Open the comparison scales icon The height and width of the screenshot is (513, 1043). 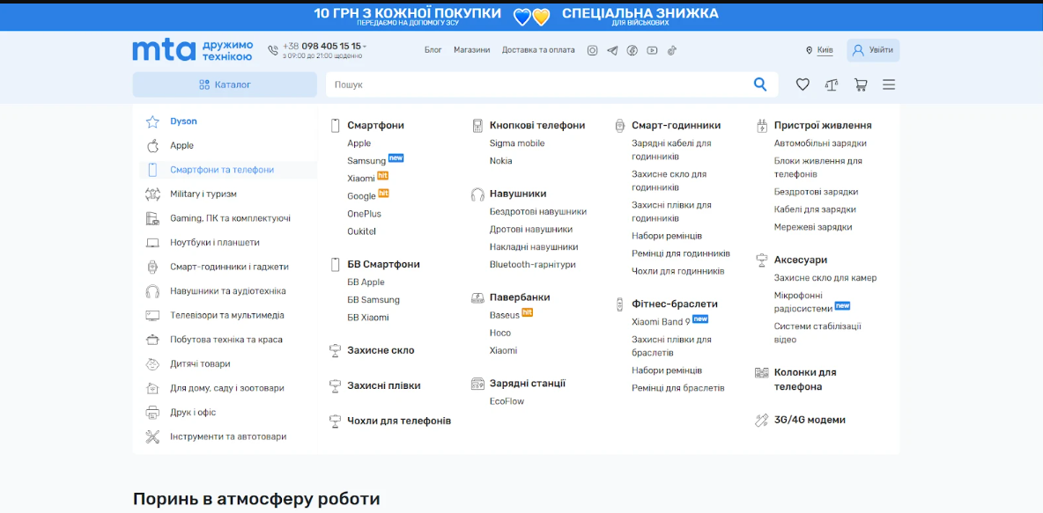832,84
